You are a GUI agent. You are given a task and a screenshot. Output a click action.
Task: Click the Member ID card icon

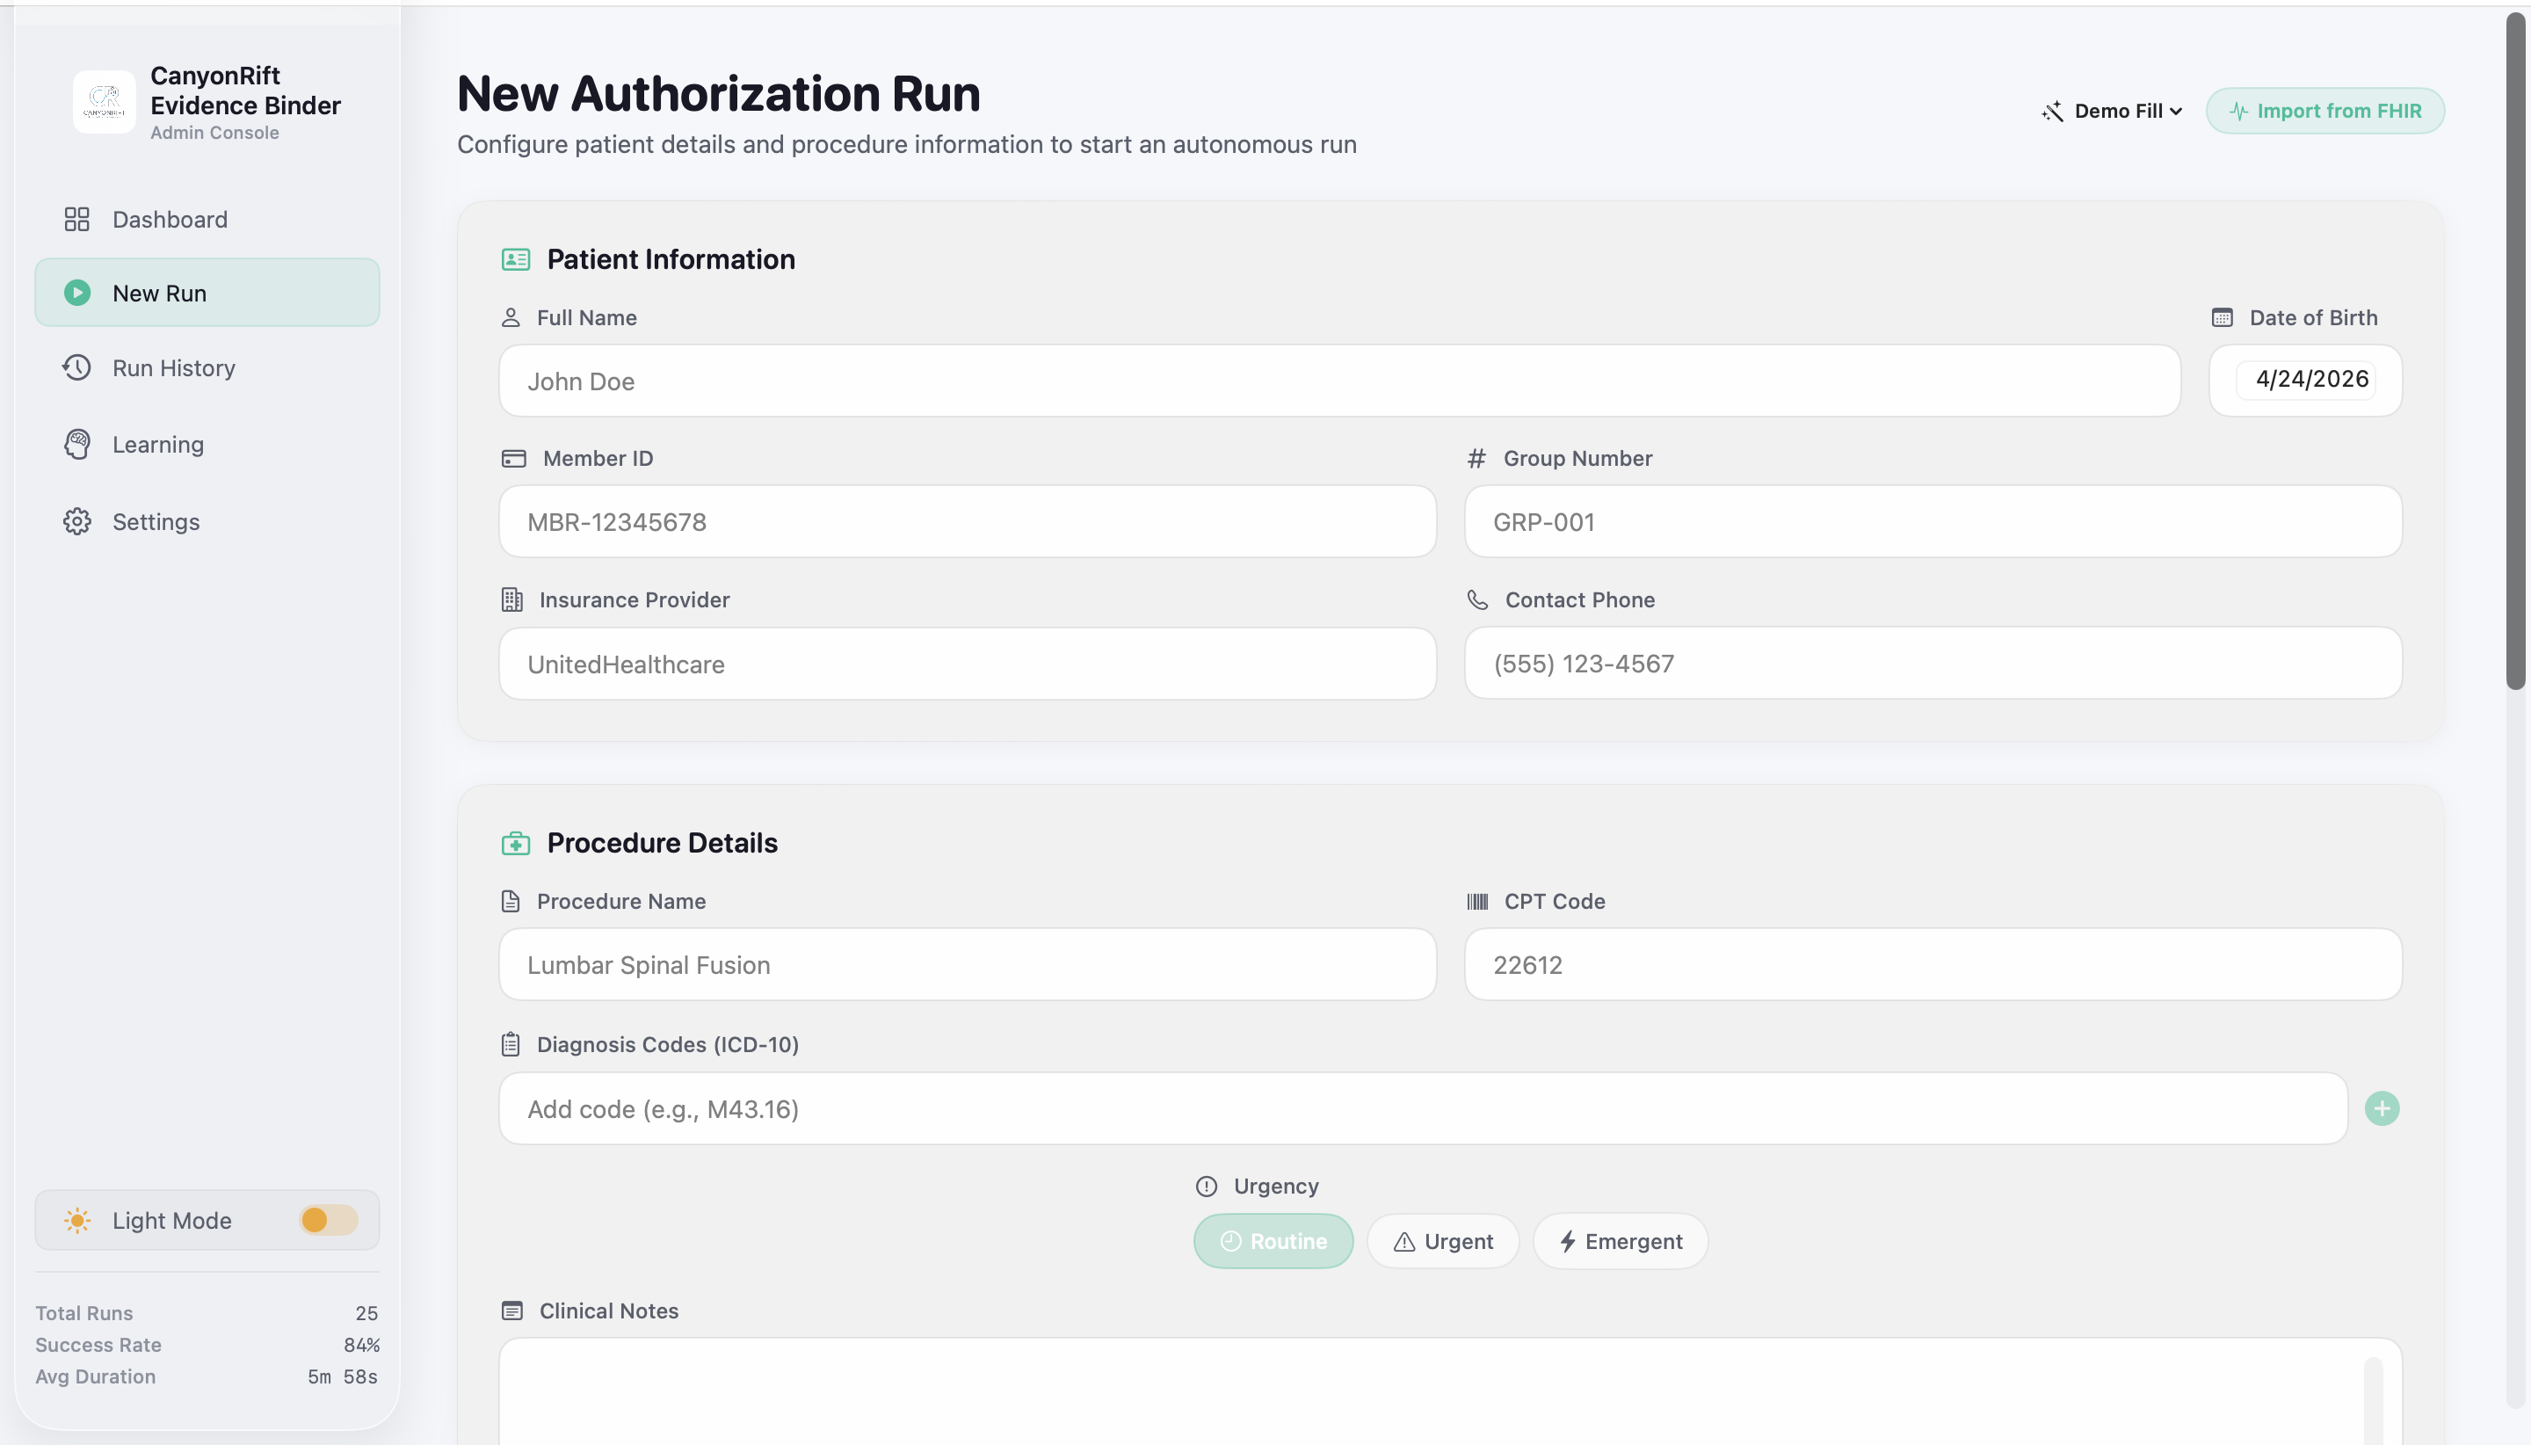tap(514, 459)
